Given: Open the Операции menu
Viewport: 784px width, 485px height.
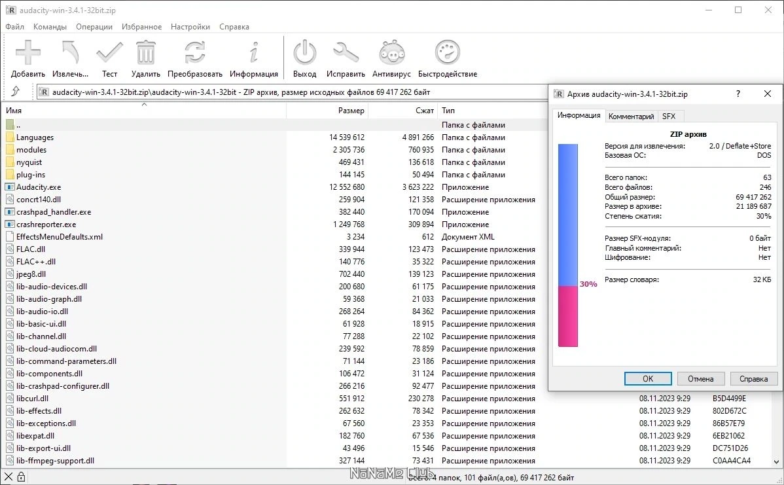Looking at the screenshot, I should [94, 26].
